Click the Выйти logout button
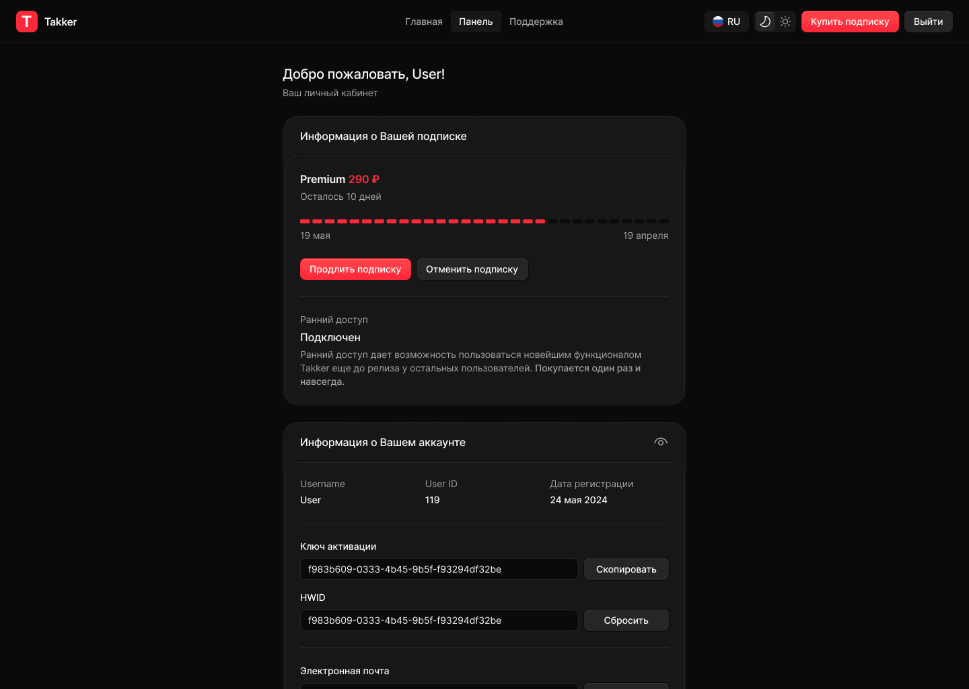The image size is (969, 689). 929,22
